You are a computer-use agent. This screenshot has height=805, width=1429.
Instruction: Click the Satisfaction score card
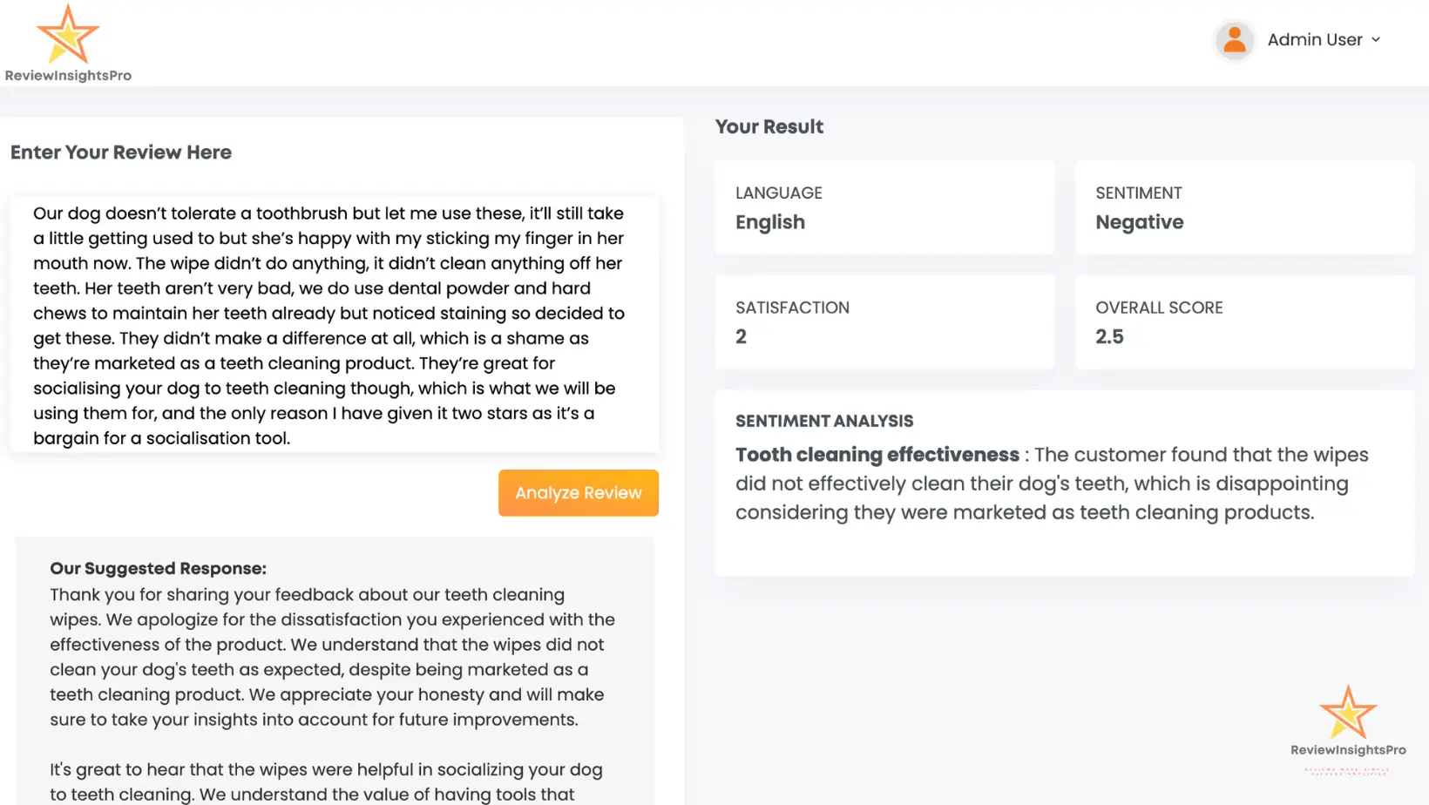coord(884,322)
